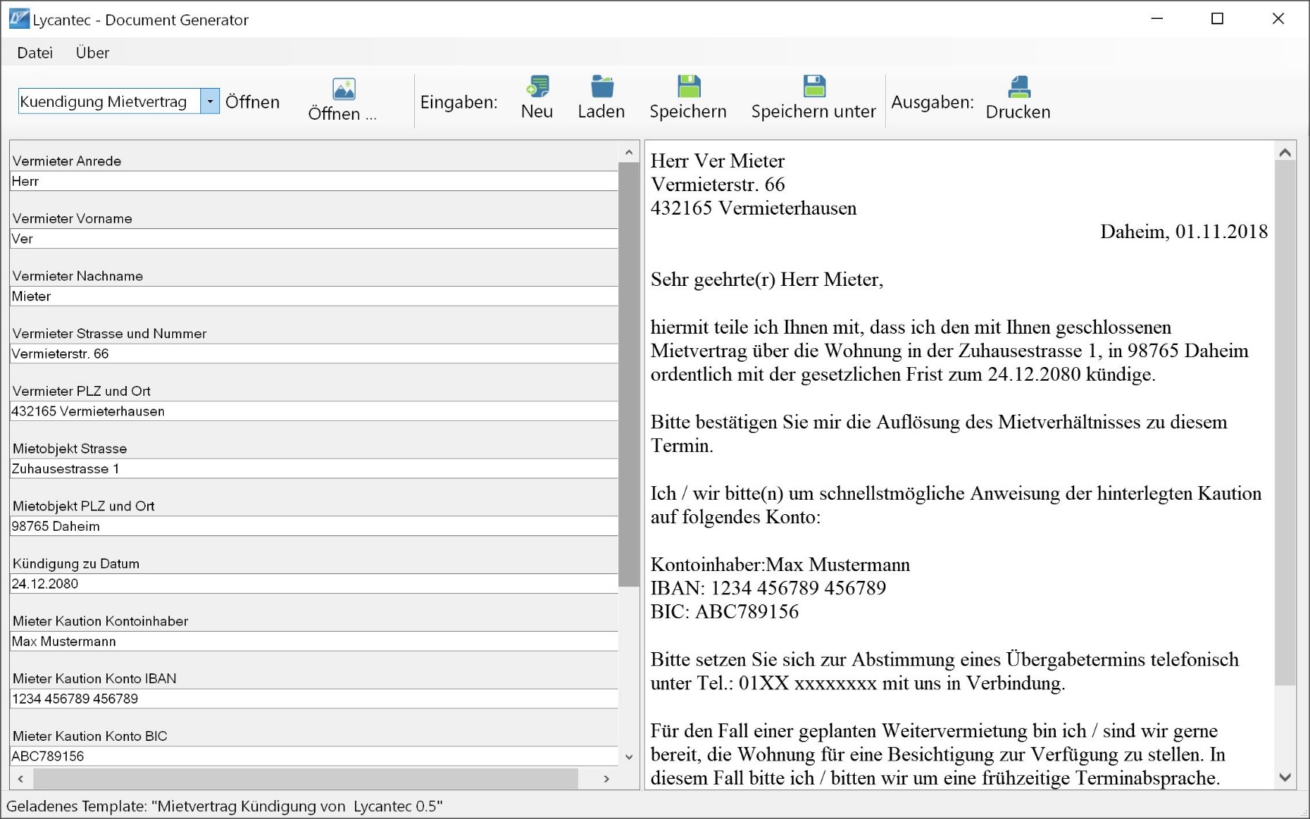Screen dimensions: 1310x819
Task: Click the preview pane scroll up arrow
Action: 1285,152
